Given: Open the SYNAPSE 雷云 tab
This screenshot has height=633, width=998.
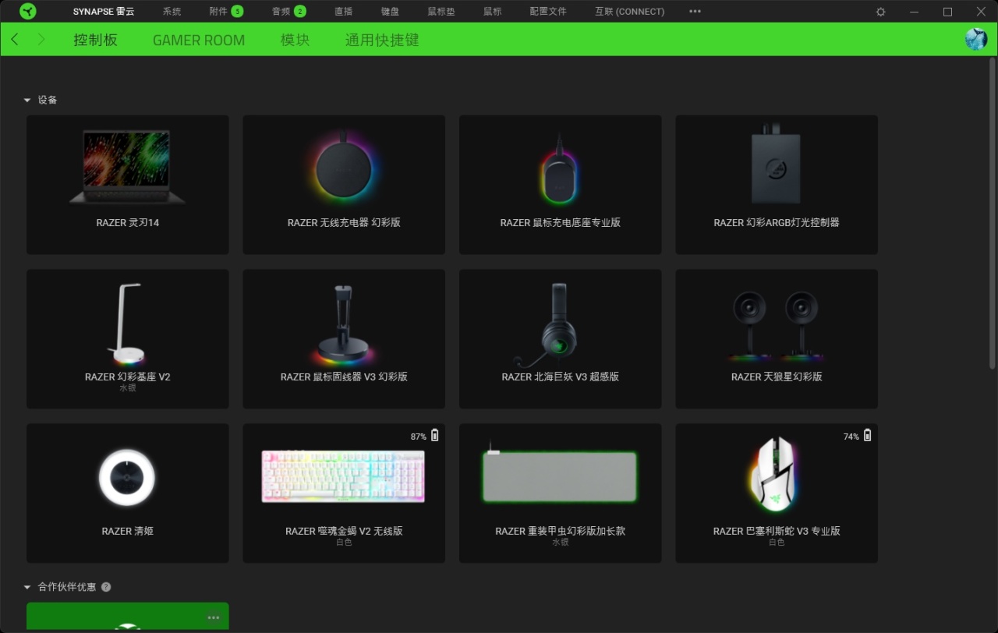Looking at the screenshot, I should (104, 12).
